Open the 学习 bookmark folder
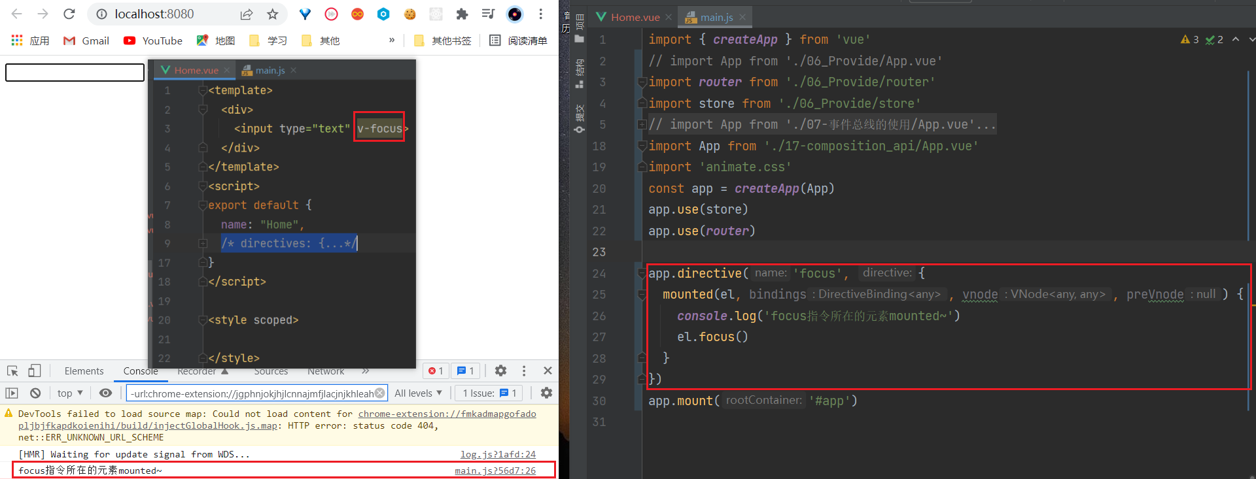1256x479 pixels. (268, 41)
